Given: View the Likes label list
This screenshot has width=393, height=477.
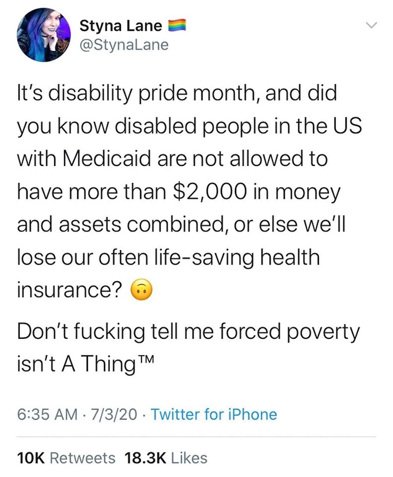Looking at the screenshot, I should click(x=189, y=457).
